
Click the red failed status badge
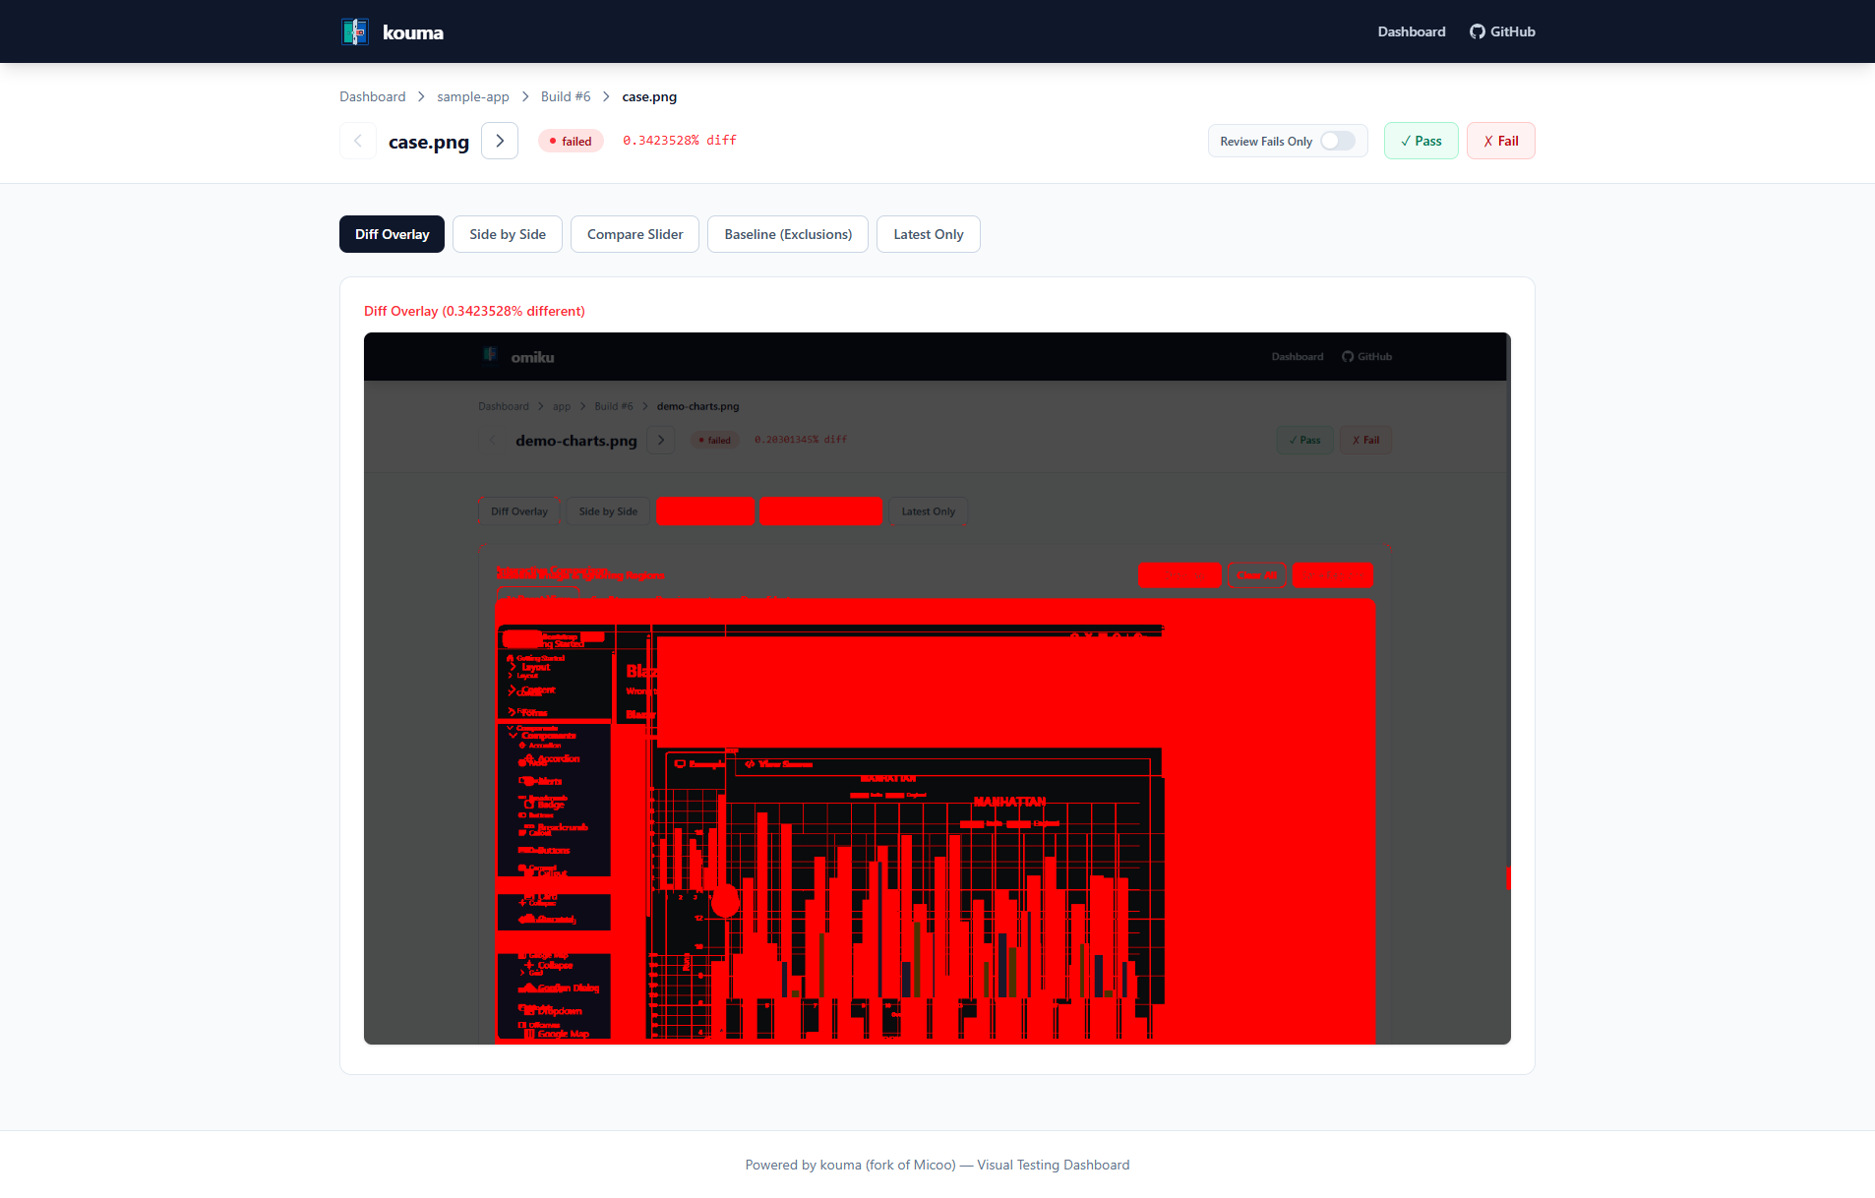pyautogui.click(x=571, y=141)
